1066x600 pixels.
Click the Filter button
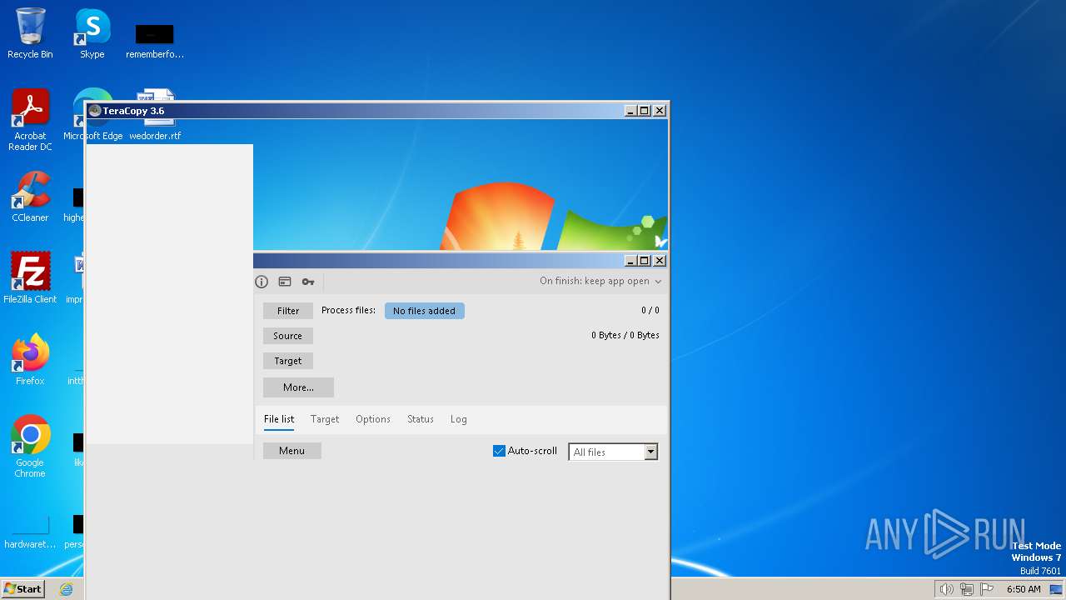288,311
